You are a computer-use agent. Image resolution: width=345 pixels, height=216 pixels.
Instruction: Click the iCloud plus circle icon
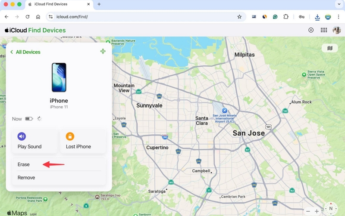(x=311, y=30)
